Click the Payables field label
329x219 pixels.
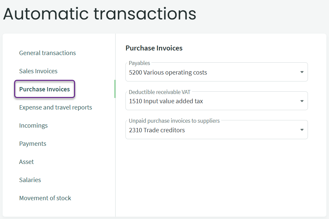click(139, 63)
